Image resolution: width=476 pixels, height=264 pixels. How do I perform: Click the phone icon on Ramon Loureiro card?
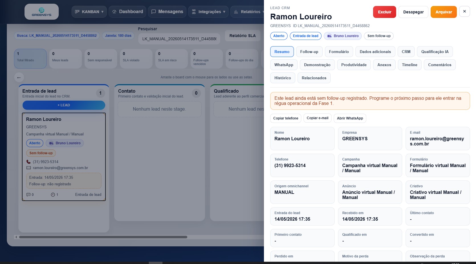click(29, 162)
